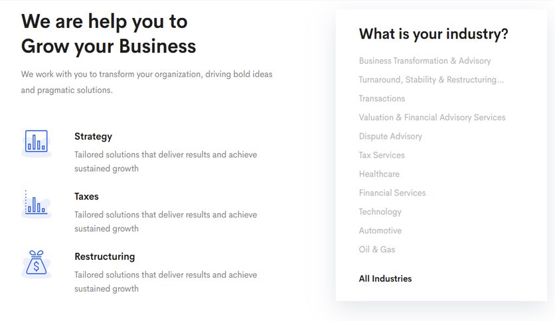
Task: Select Oil & Gas industry
Action: [376, 249]
